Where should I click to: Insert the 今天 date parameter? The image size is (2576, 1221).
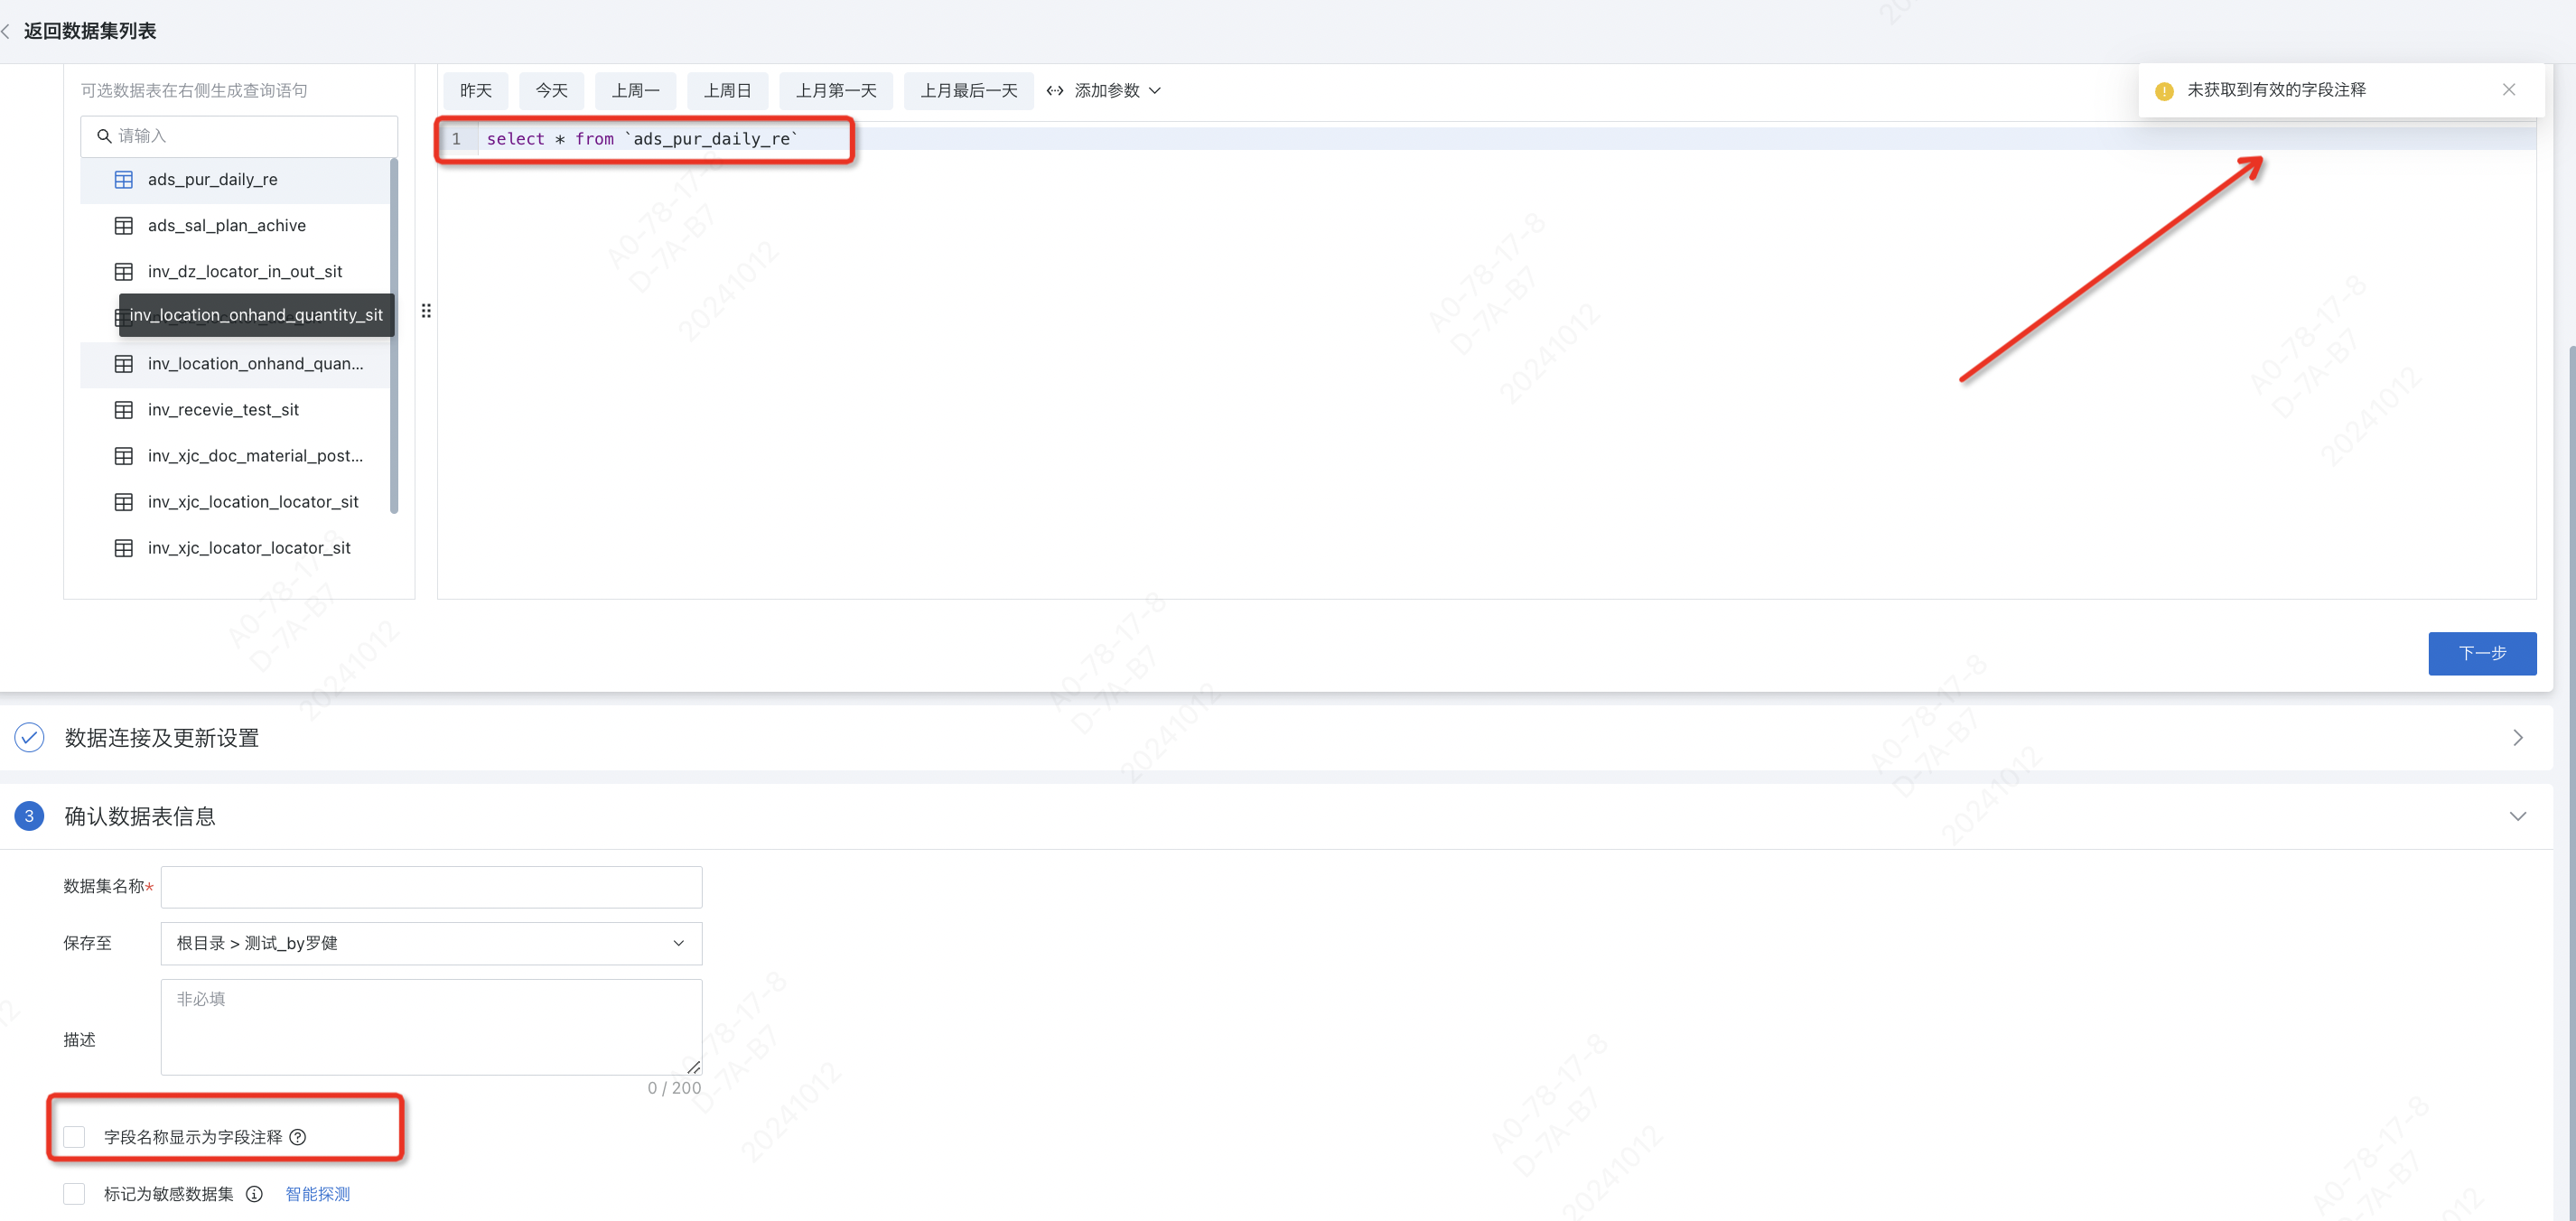[552, 91]
